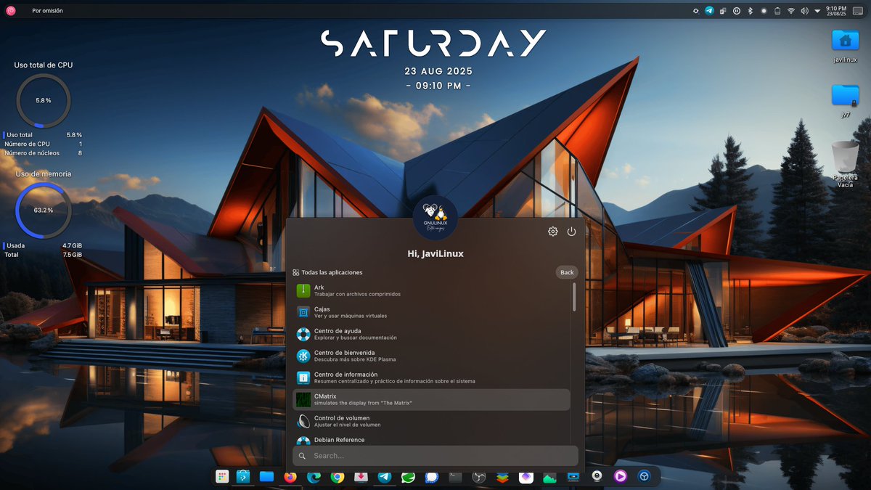Open the download manager icon in dock
The image size is (871, 490).
361,477
